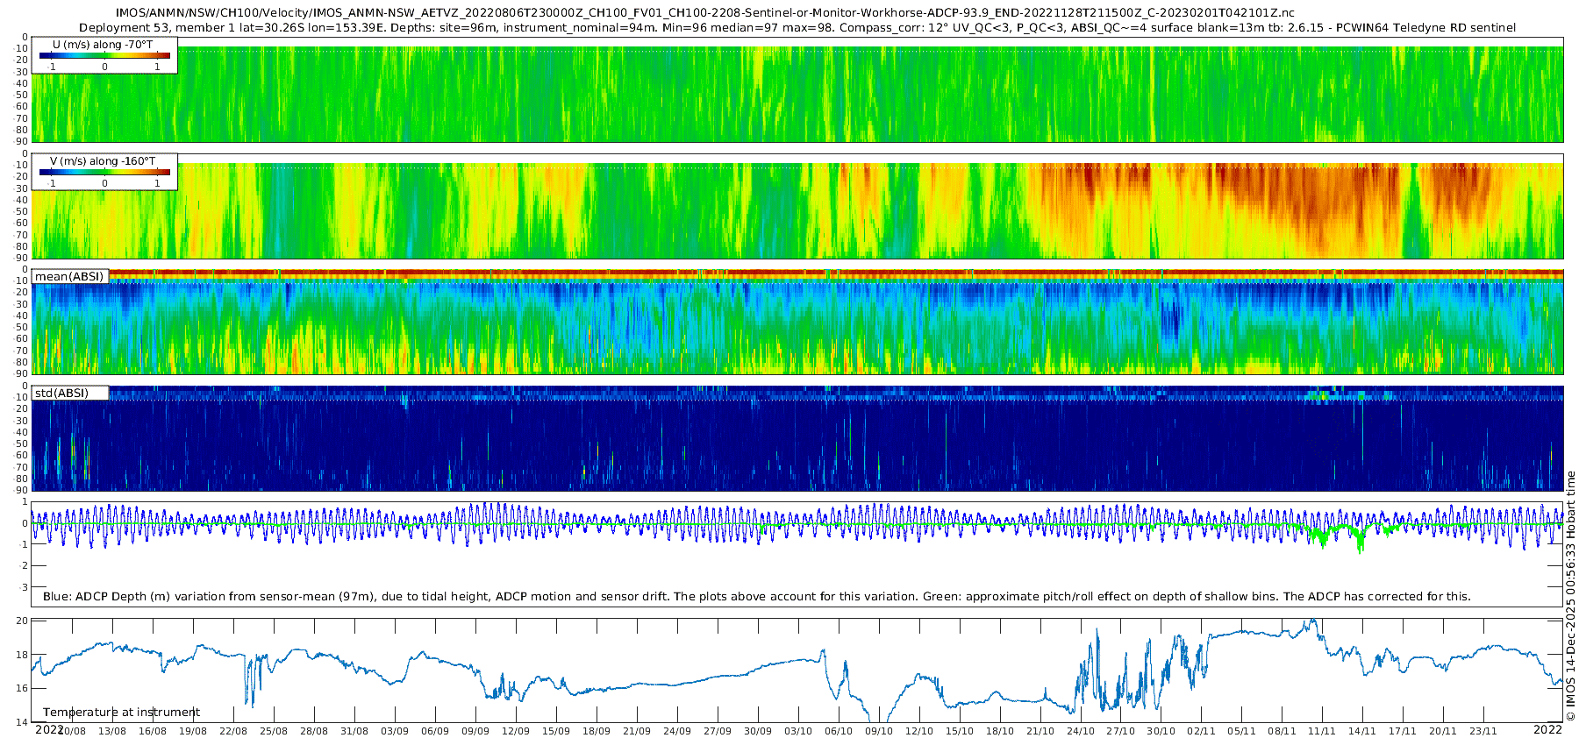Click the 25/08 date tick label
The height and width of the screenshot is (745, 1579).
click(x=274, y=731)
